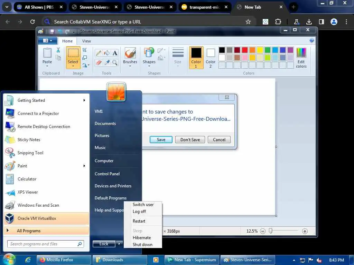
Task: Expand the Paste dropdown arrow
Action: point(47,66)
